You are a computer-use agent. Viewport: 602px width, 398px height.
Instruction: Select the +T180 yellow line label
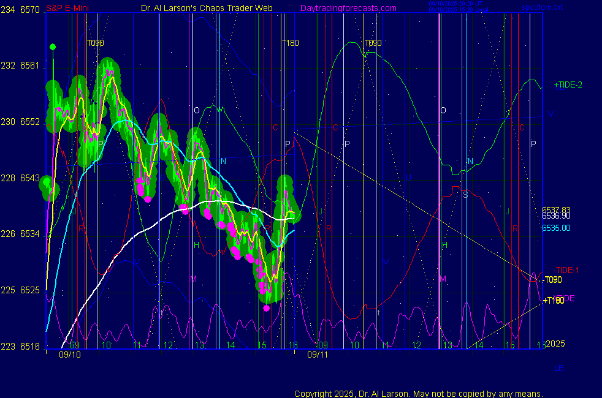coord(553,300)
